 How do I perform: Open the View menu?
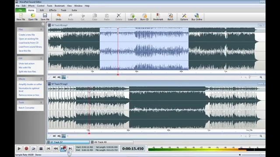69,6
